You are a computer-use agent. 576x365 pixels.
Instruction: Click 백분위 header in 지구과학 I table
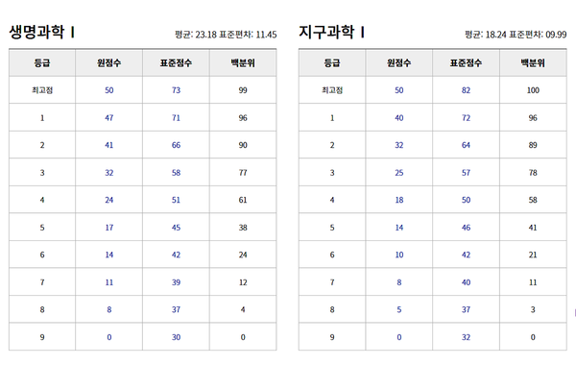pos(533,62)
